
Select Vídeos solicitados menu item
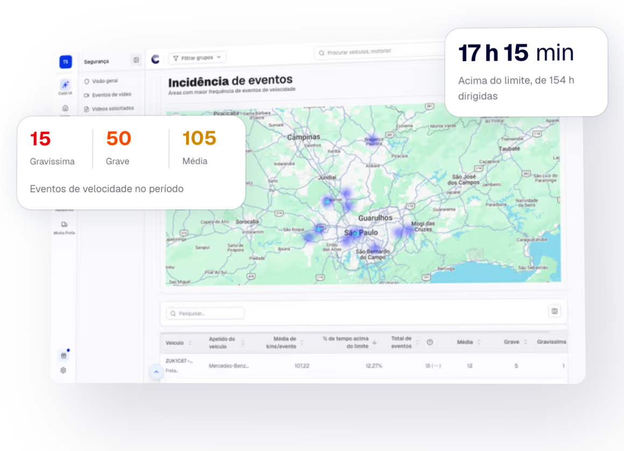point(109,108)
